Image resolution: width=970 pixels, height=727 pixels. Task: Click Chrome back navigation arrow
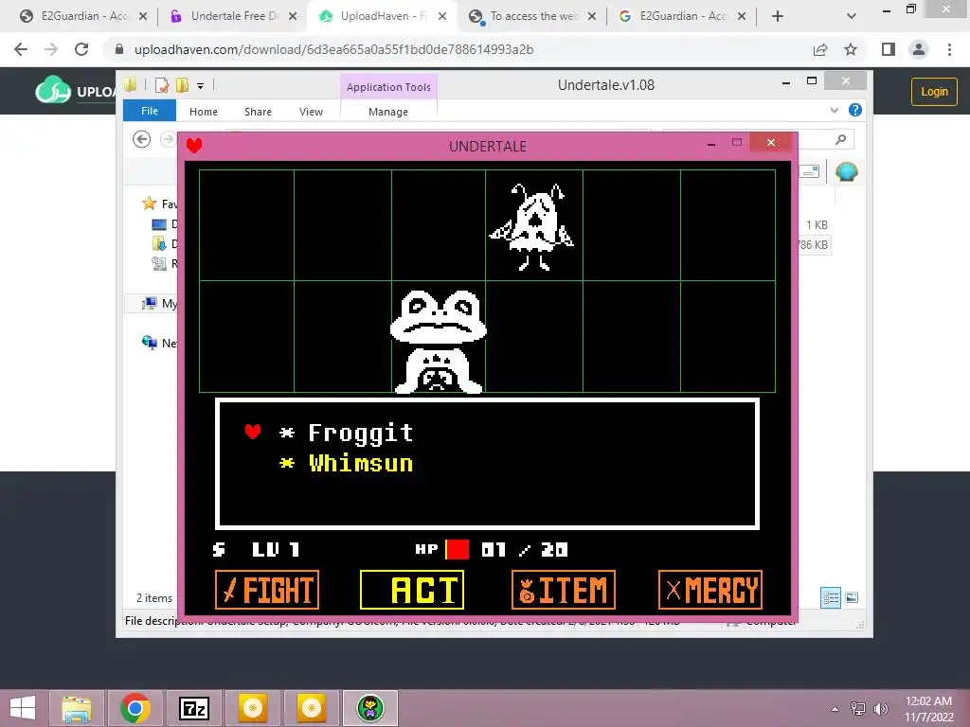(21, 49)
